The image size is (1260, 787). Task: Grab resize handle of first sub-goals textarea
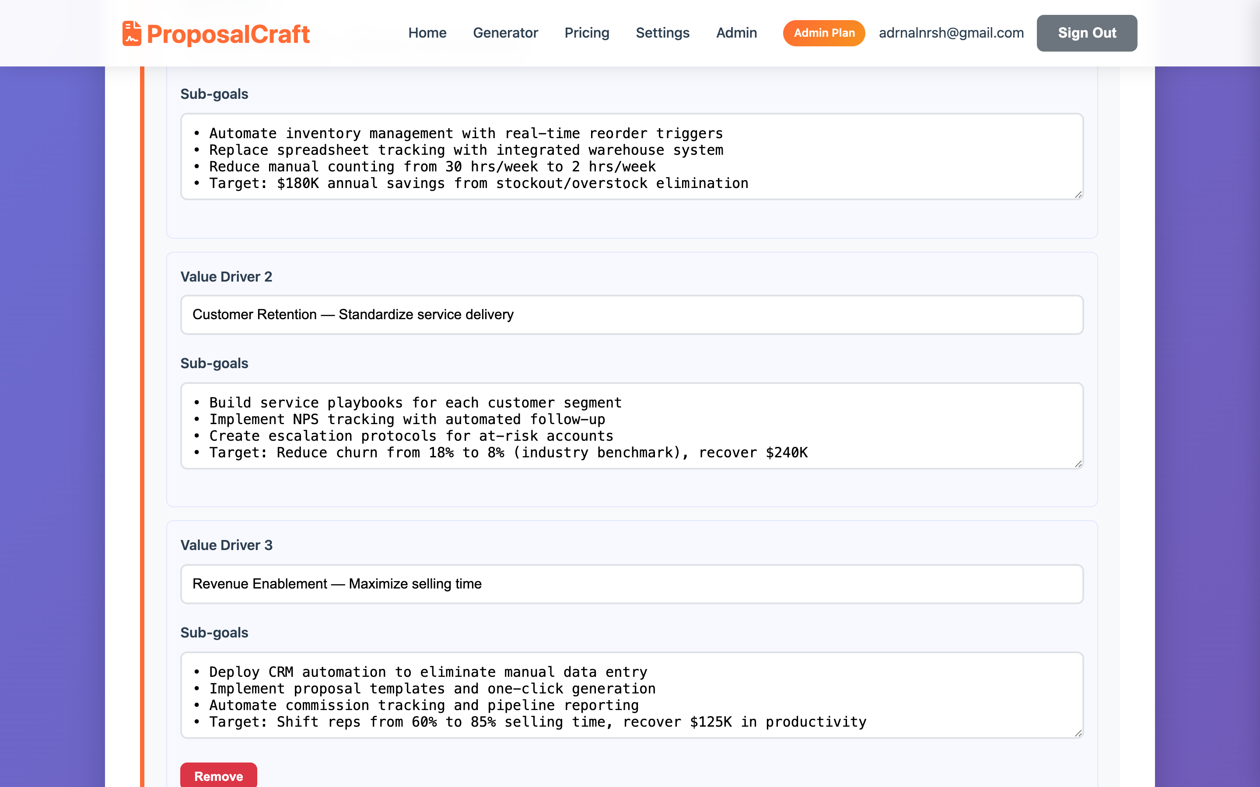(1078, 195)
